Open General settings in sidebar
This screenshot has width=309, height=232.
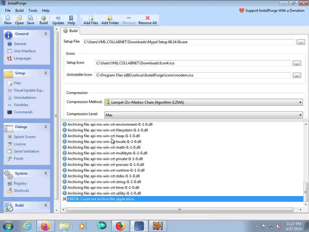(20, 44)
